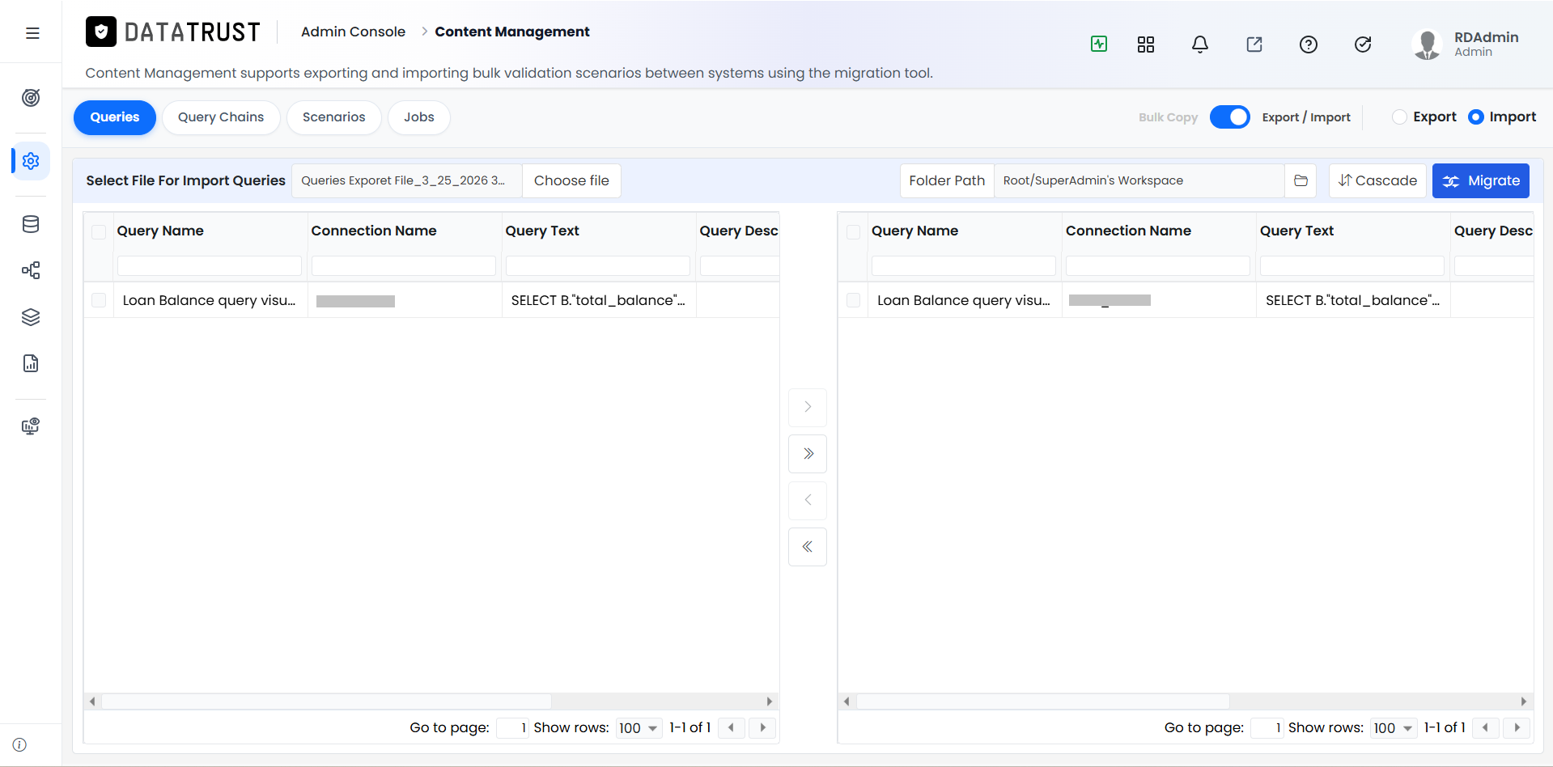
Task: Open the green activity monitor icon
Action: click(1099, 44)
